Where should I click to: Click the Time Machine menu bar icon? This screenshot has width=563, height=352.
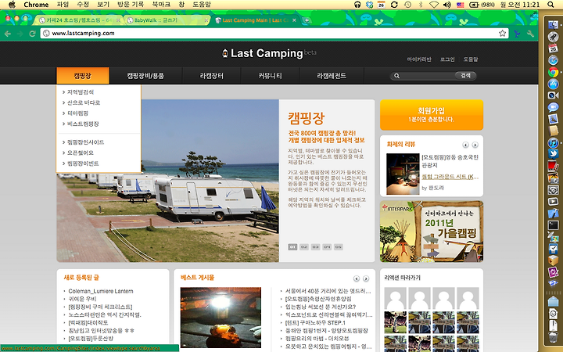point(407,5)
